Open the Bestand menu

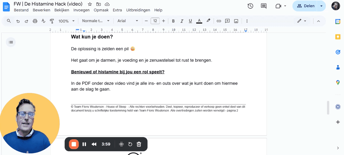point(21,10)
